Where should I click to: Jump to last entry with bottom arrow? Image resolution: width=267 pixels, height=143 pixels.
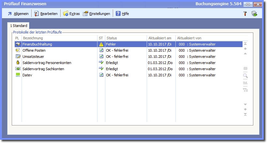[245, 114]
